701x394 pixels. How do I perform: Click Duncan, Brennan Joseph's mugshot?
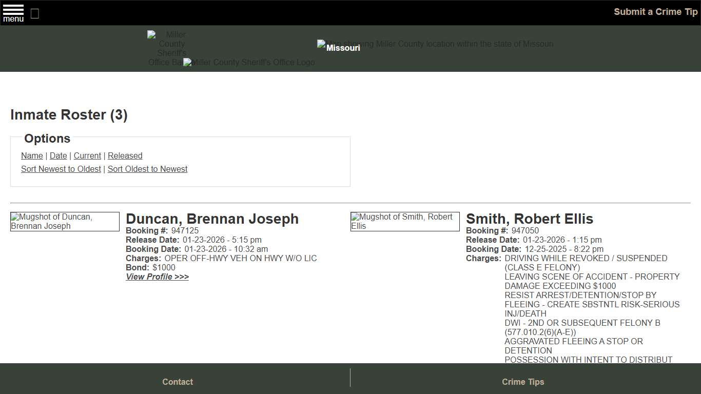[65, 221]
